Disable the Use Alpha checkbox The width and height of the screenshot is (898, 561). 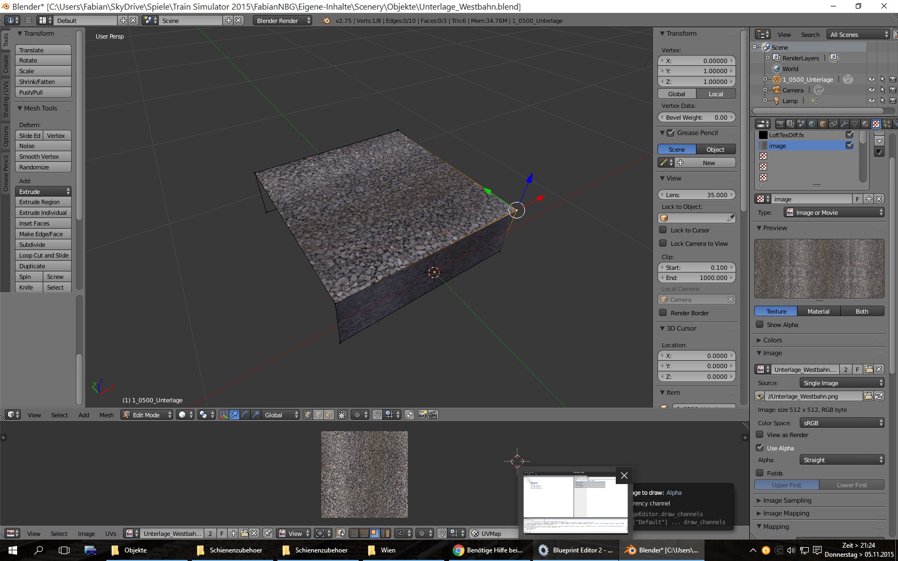760,448
